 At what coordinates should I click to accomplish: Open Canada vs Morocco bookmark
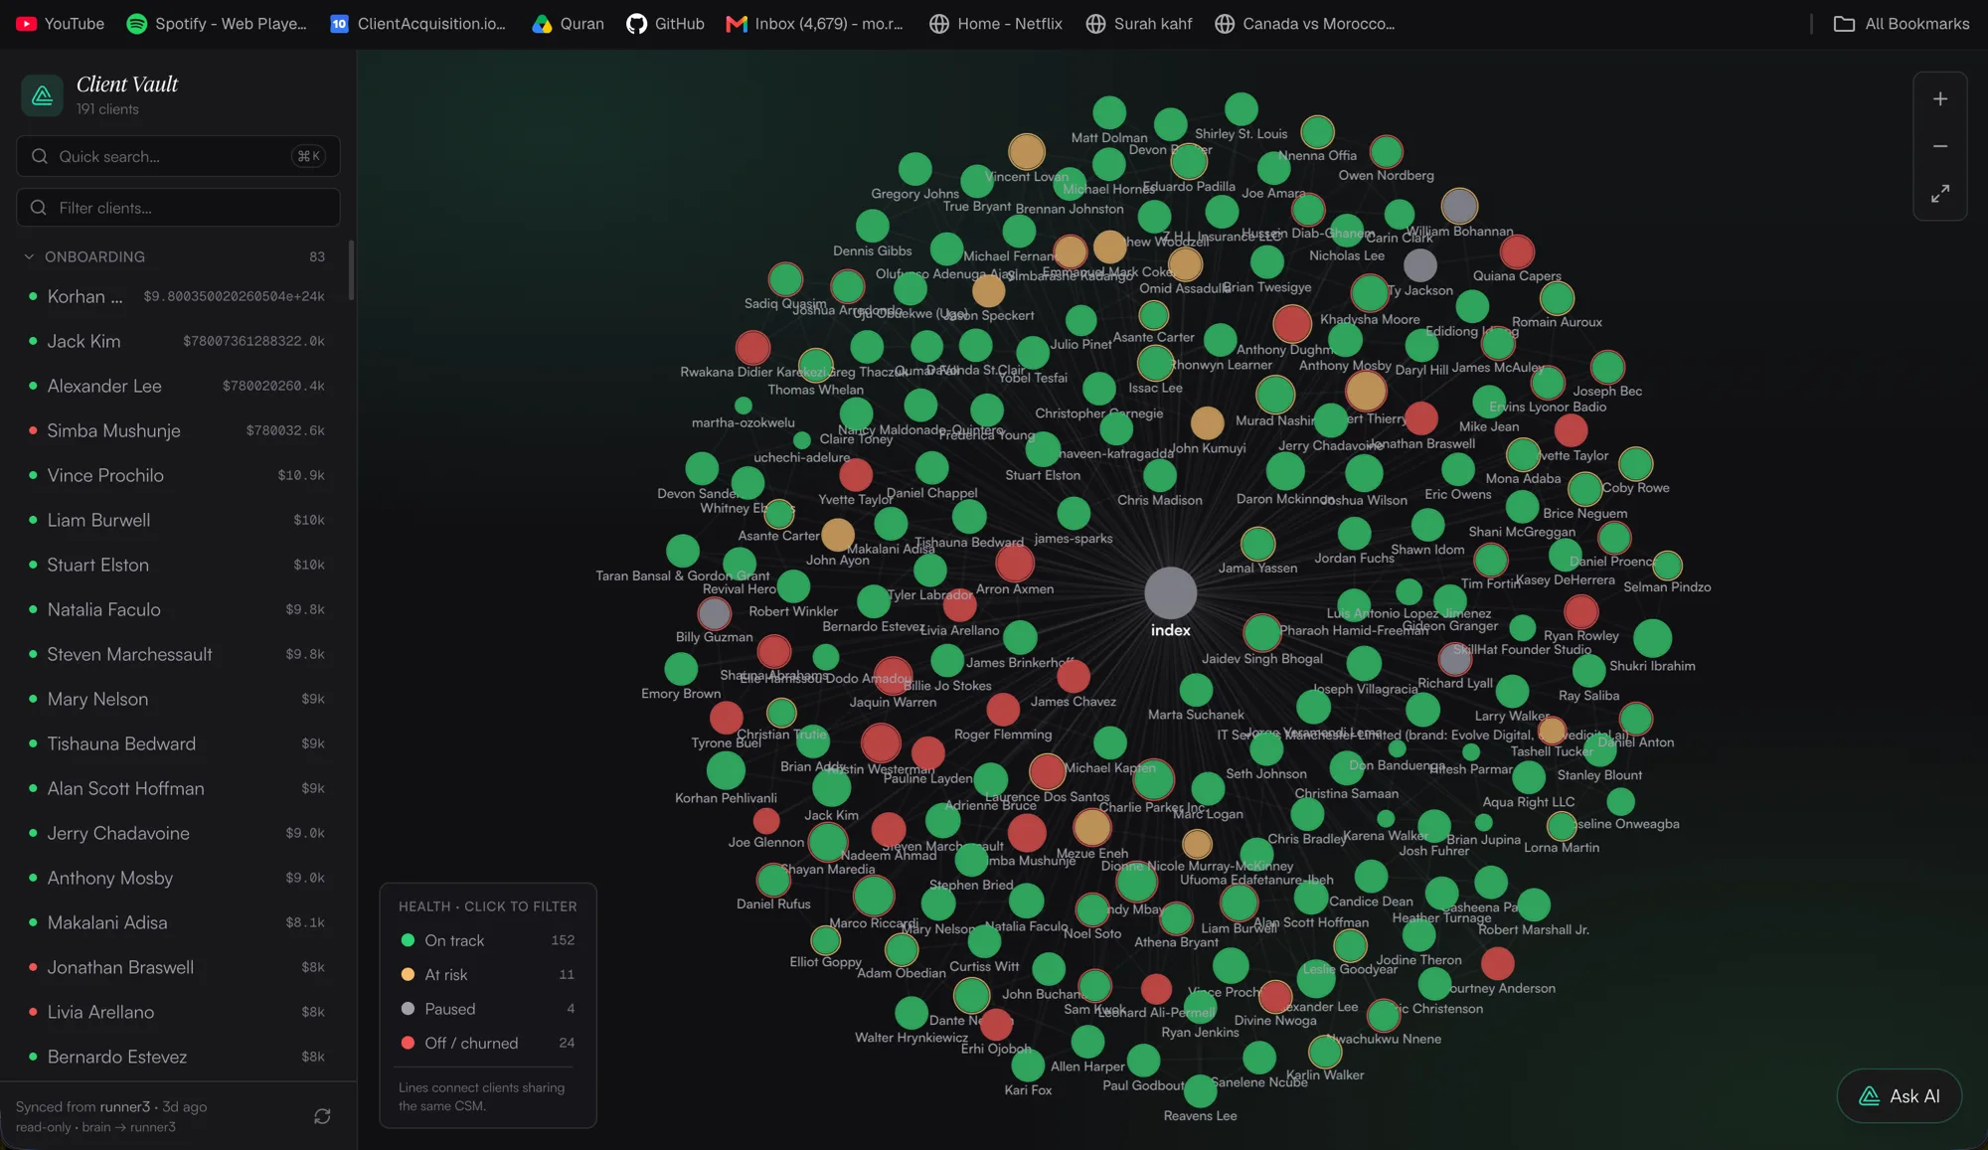pos(1304,24)
